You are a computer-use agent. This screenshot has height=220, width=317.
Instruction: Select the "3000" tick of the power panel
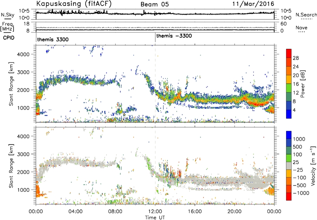point(23,72)
